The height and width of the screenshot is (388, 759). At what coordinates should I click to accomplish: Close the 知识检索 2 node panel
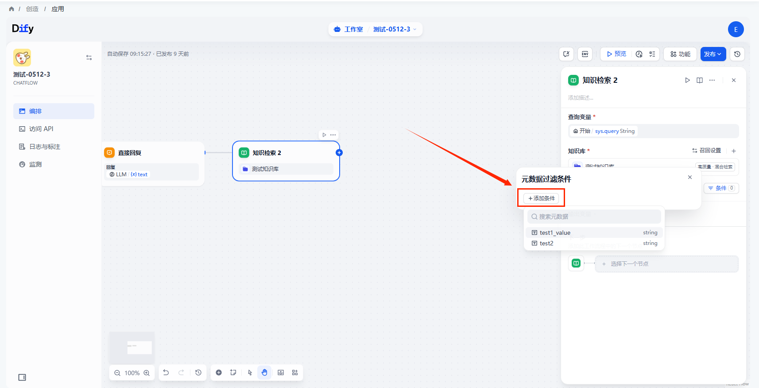pos(734,80)
